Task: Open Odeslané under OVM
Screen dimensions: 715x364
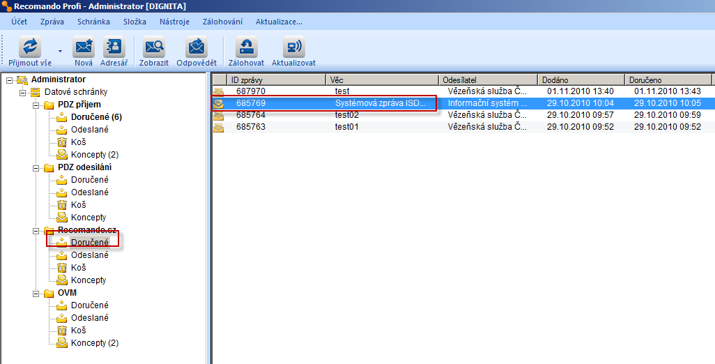Action: tap(90, 317)
